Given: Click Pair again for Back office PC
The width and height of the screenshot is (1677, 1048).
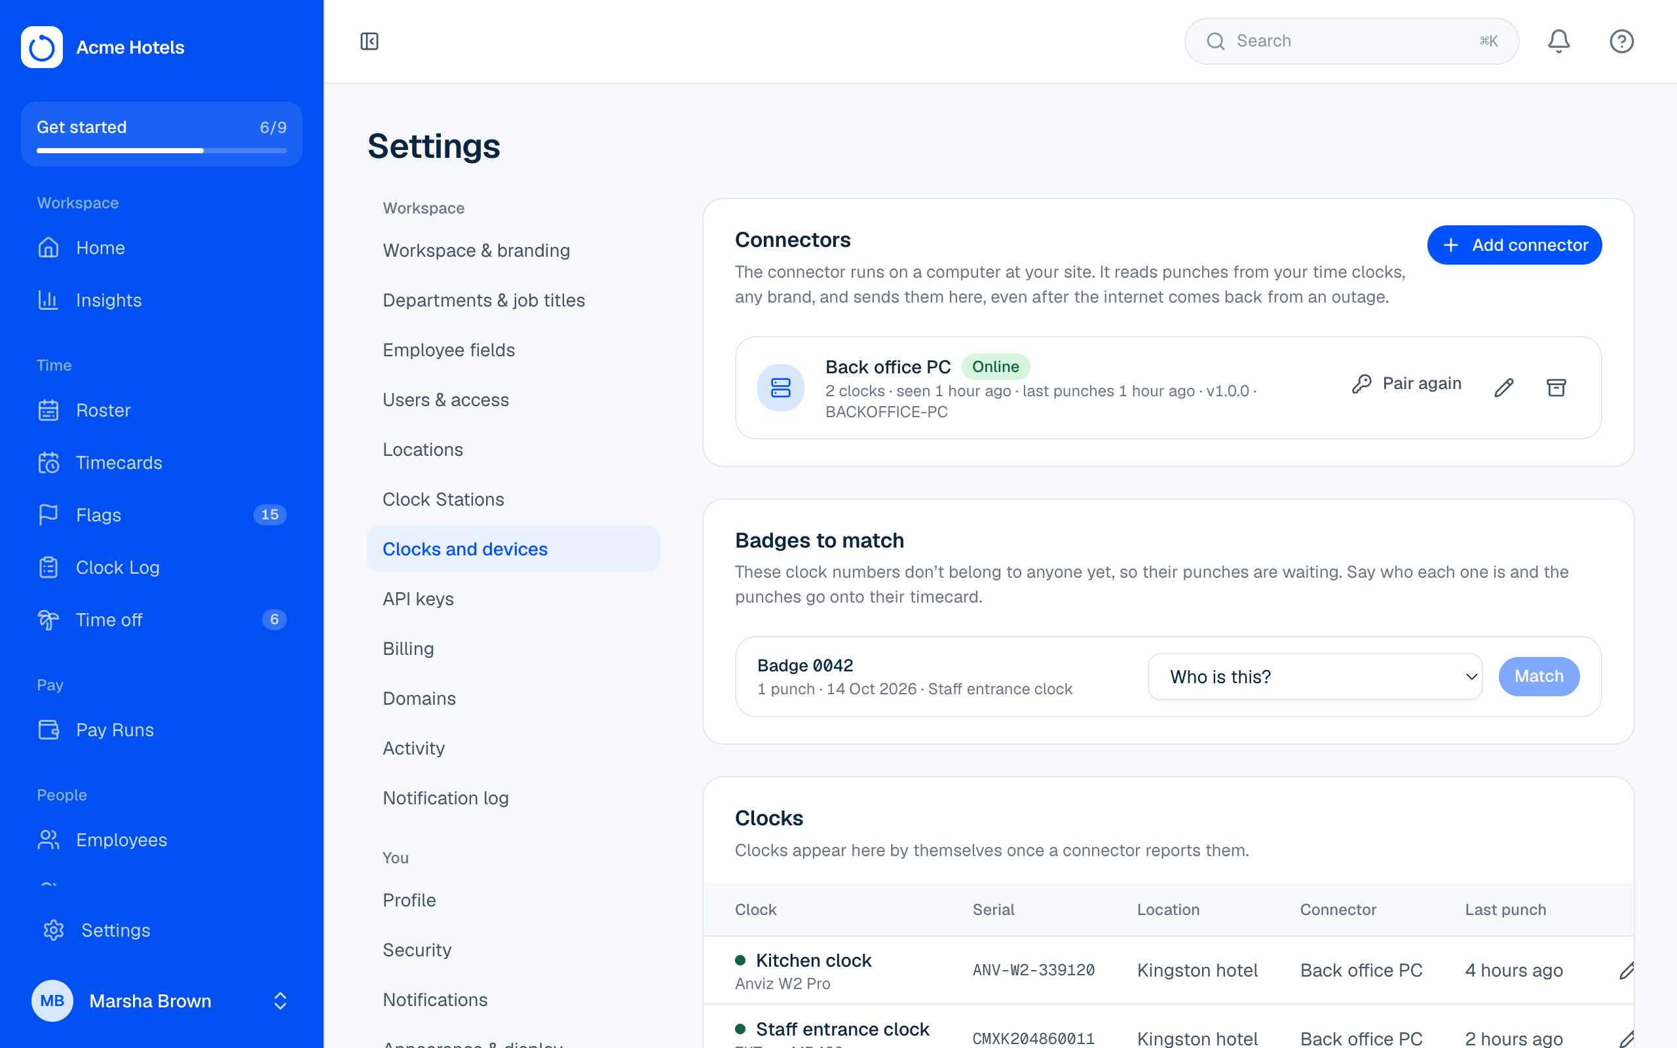Looking at the screenshot, I should pos(1405,383).
